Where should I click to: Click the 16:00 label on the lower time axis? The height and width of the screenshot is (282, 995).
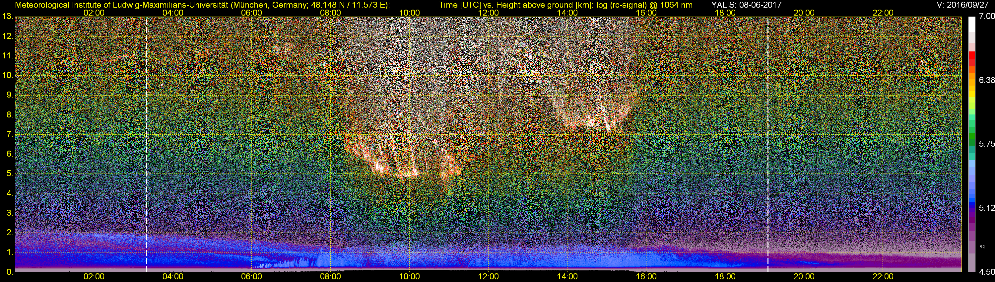coord(646,277)
